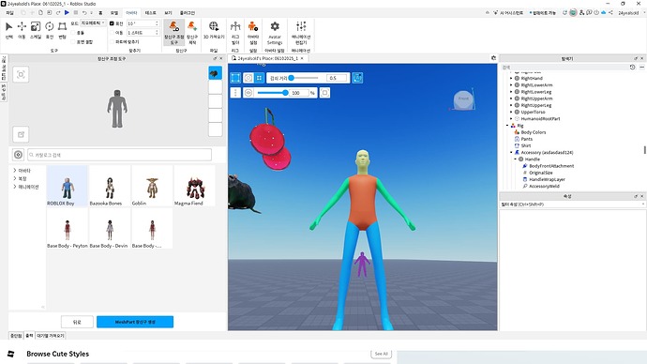The height and width of the screenshot is (364, 647).
Task: Click the history clock icon in Explorer search
Action: (x=632, y=67)
